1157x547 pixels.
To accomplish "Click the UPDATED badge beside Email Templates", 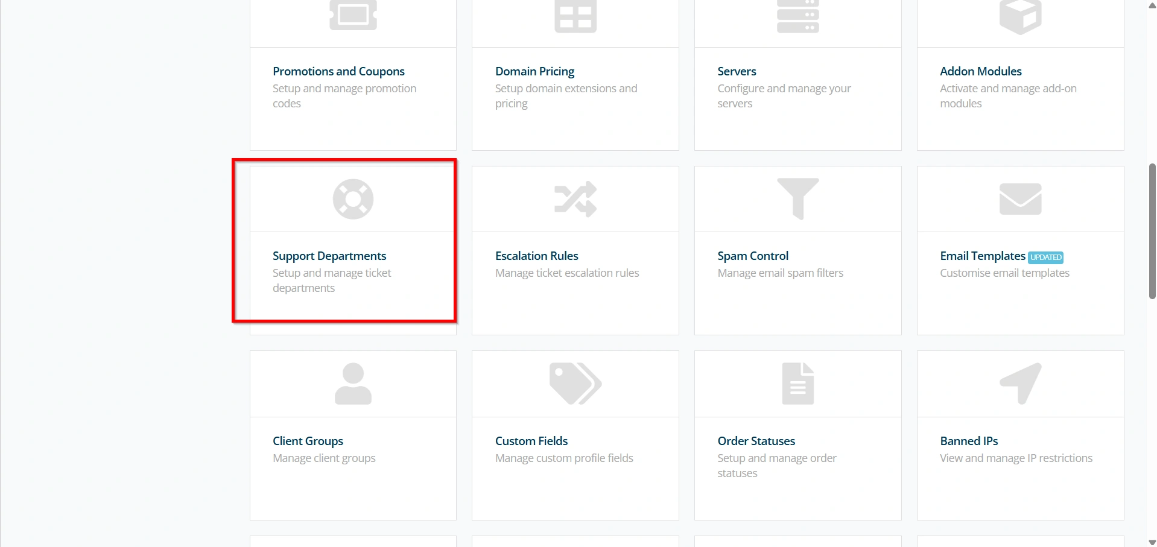I will pos(1045,258).
